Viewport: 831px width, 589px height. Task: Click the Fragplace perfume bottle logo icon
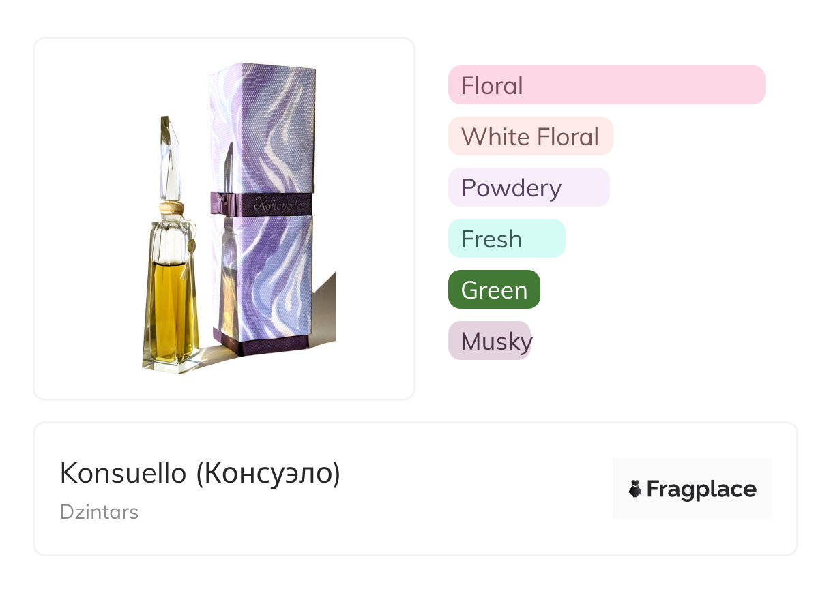(635, 489)
